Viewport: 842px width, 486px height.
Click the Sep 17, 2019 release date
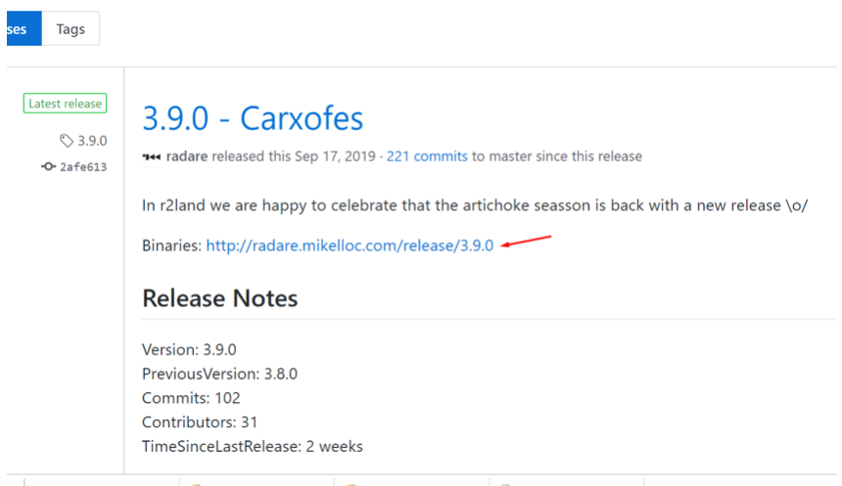click(x=335, y=156)
